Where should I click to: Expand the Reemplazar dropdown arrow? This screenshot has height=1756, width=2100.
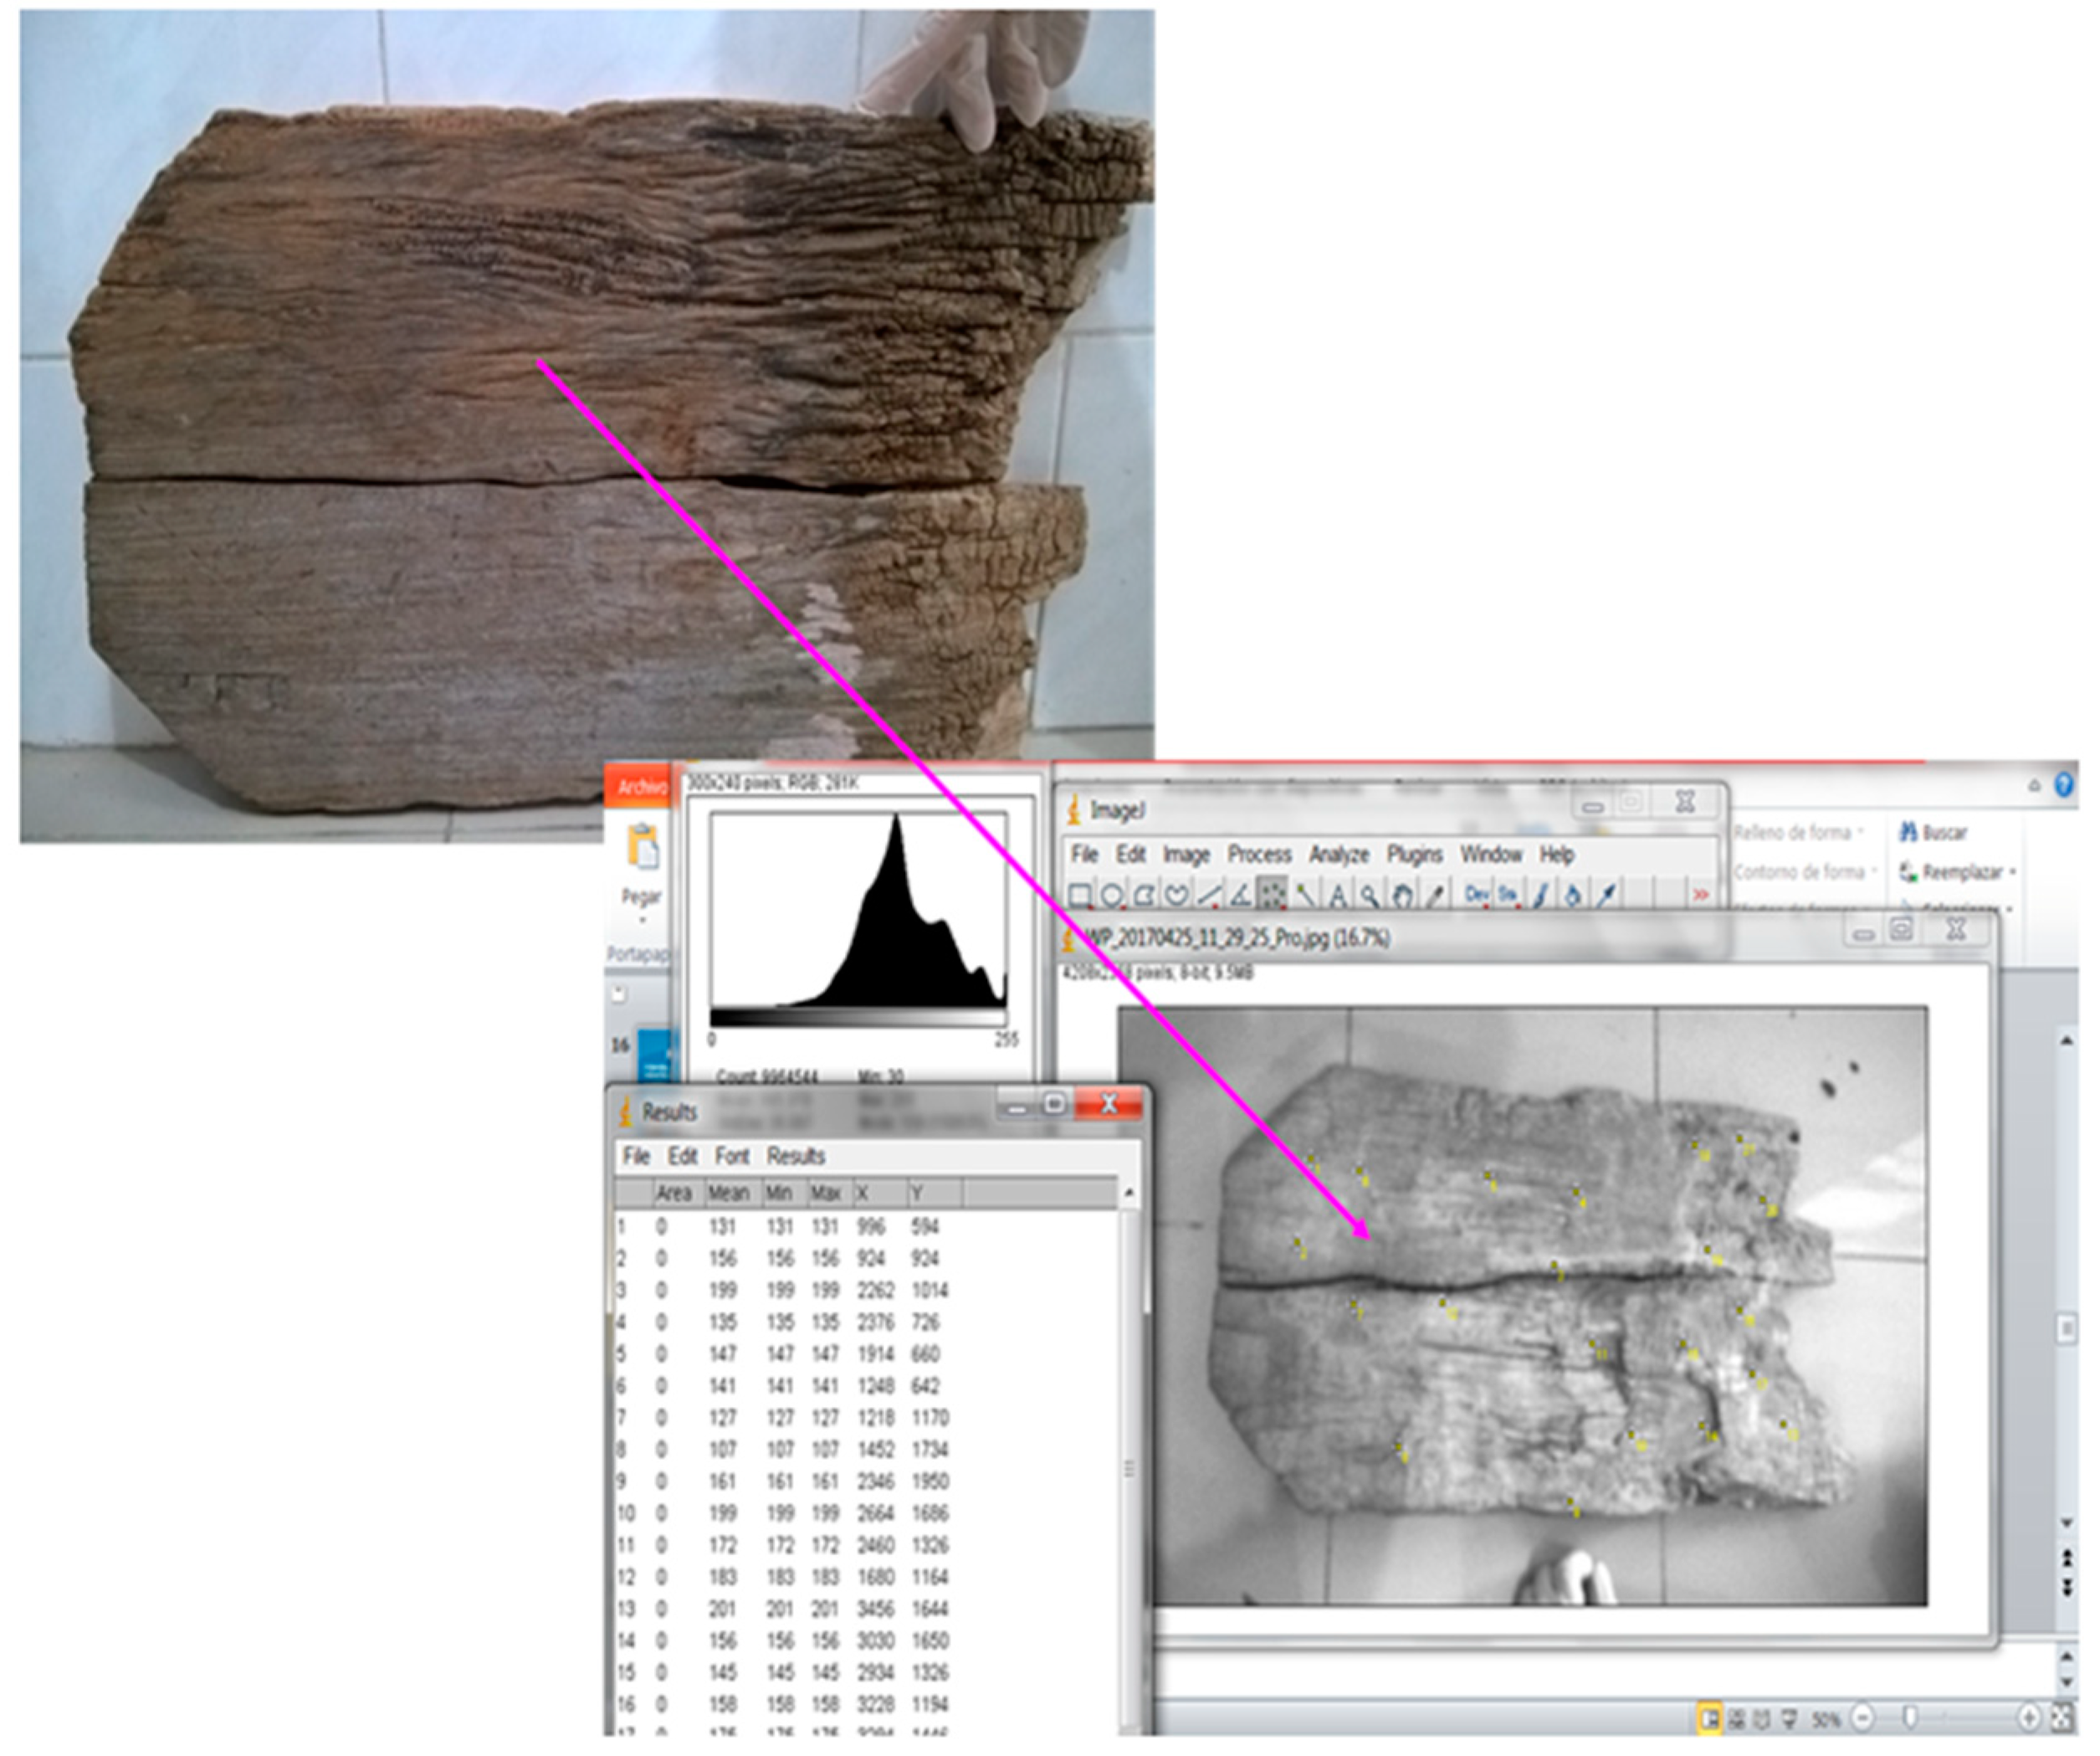(2011, 872)
